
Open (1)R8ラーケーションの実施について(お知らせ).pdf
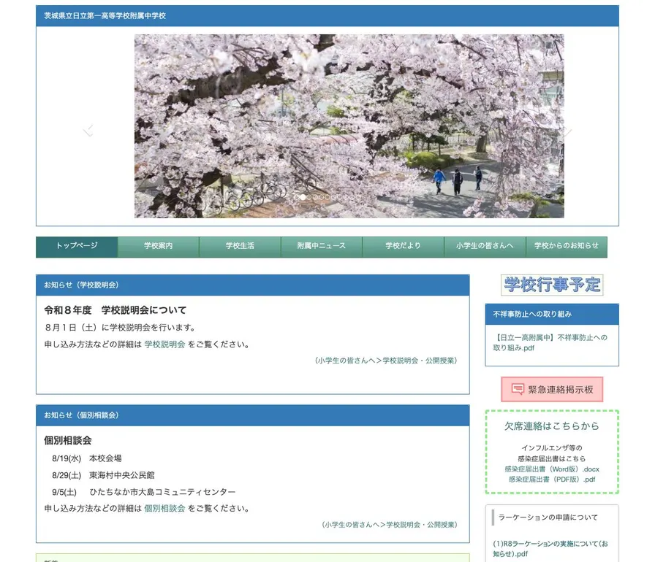tap(550, 549)
